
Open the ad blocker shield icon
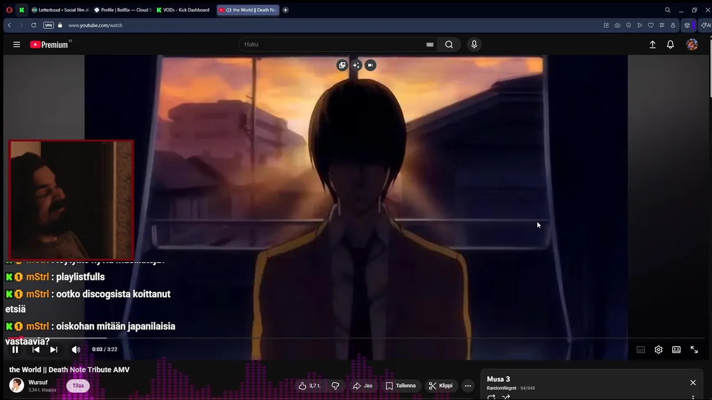coord(629,25)
